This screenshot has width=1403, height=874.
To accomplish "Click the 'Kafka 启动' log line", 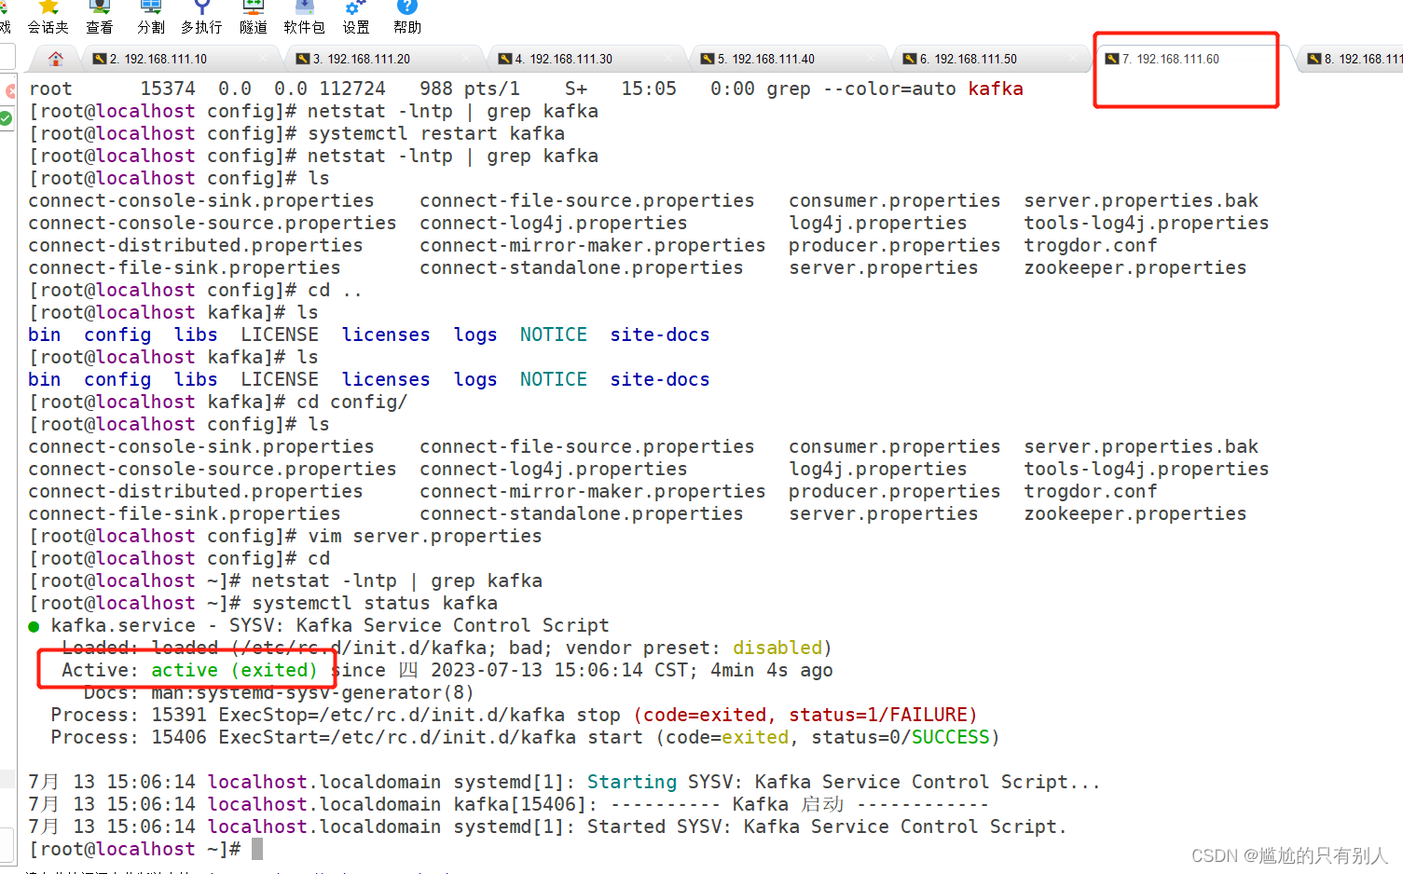I will (508, 804).
